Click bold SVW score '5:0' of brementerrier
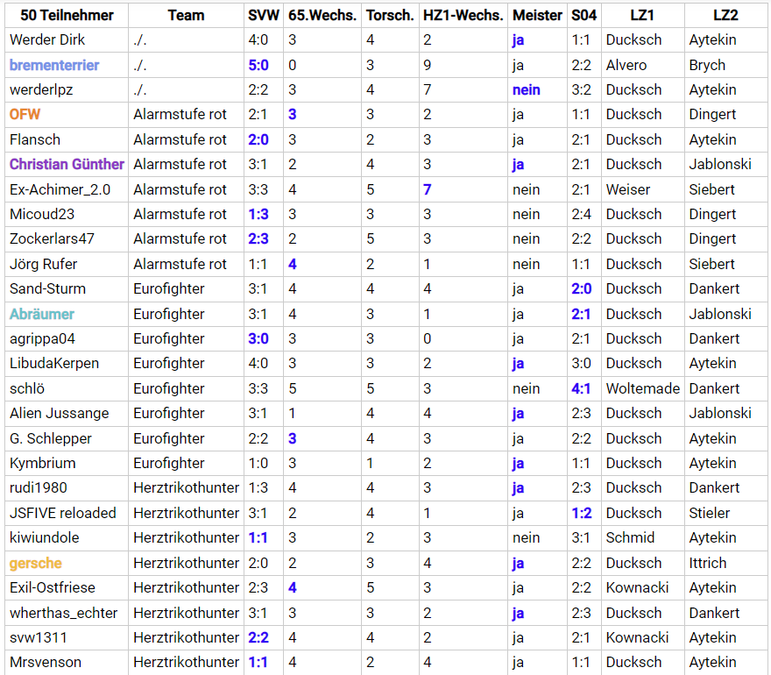The width and height of the screenshot is (771, 675). [x=258, y=65]
